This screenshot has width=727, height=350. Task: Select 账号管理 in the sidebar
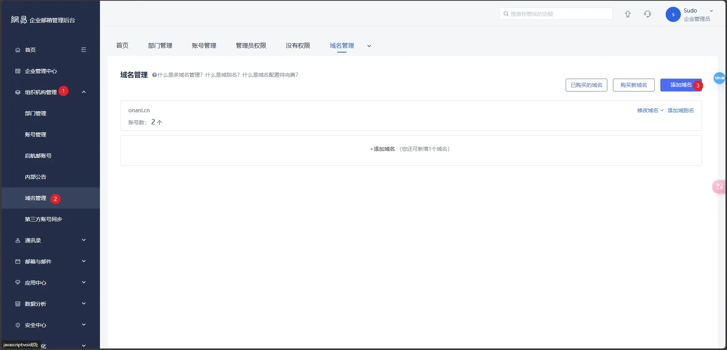36,135
